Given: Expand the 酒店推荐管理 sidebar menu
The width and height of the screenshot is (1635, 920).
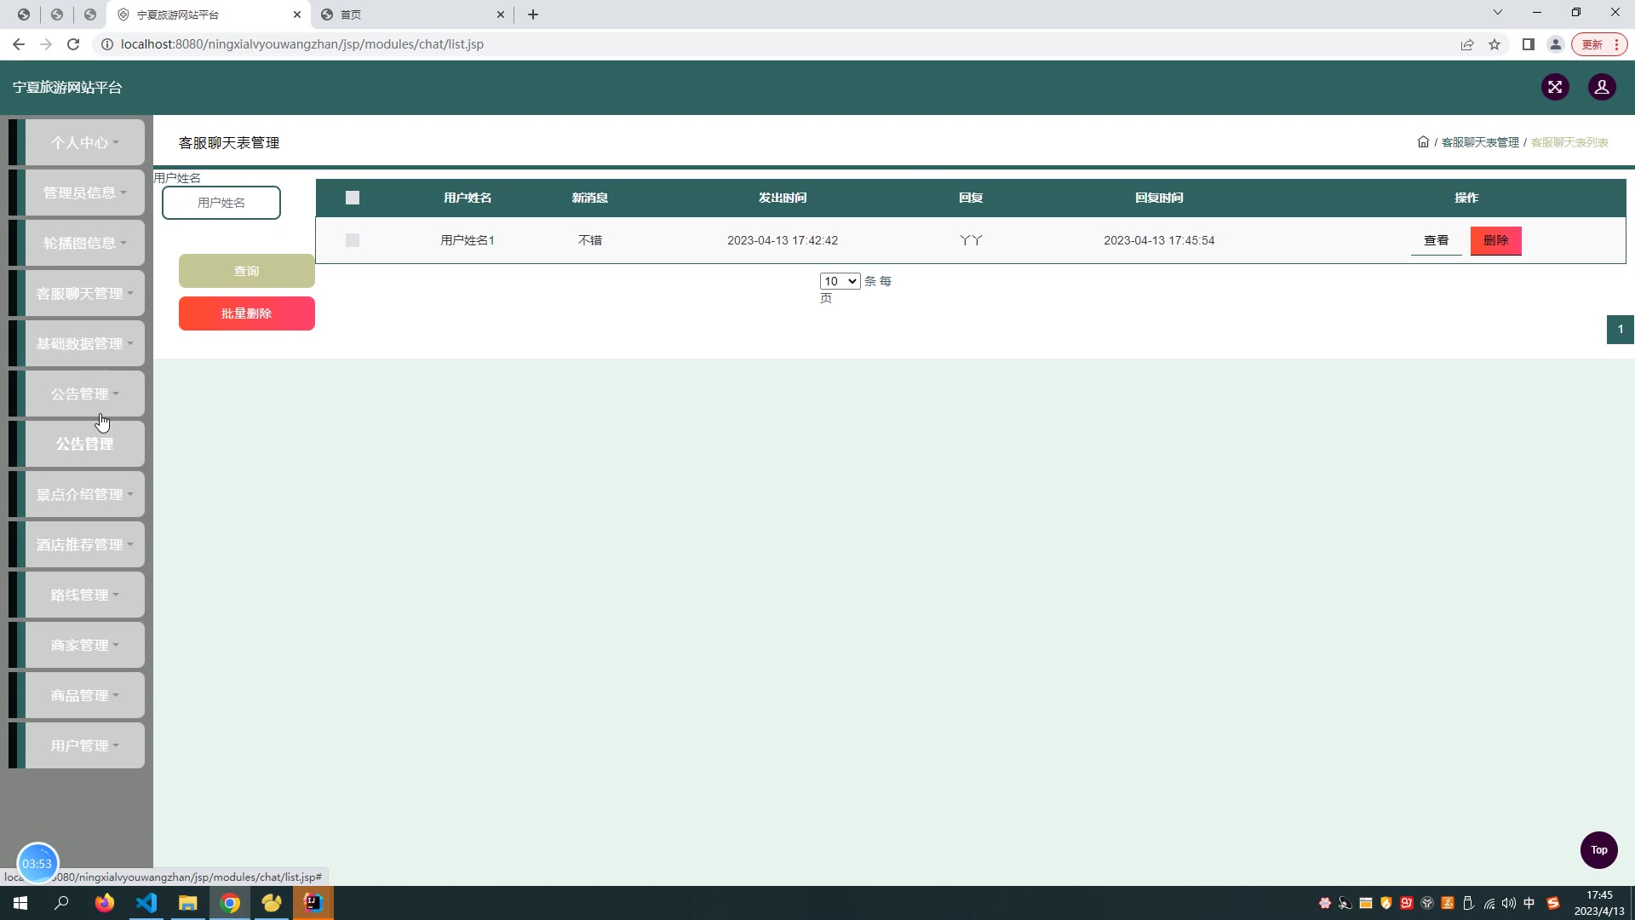Looking at the screenshot, I should click(84, 544).
